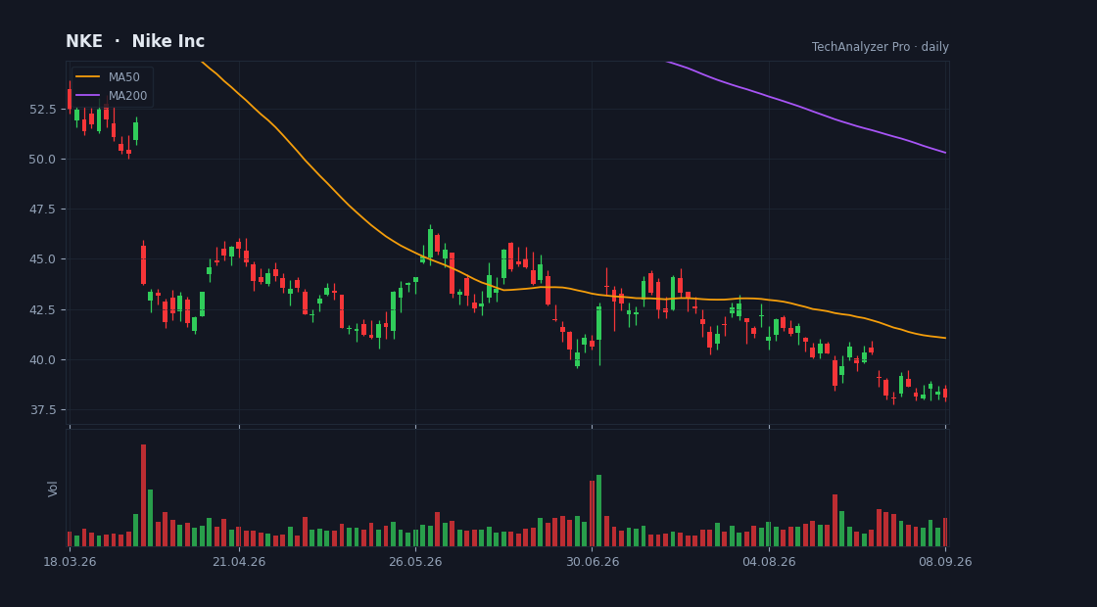Click the 45.0 price axis label
The height and width of the screenshot is (607, 1097).
[x=44, y=259]
